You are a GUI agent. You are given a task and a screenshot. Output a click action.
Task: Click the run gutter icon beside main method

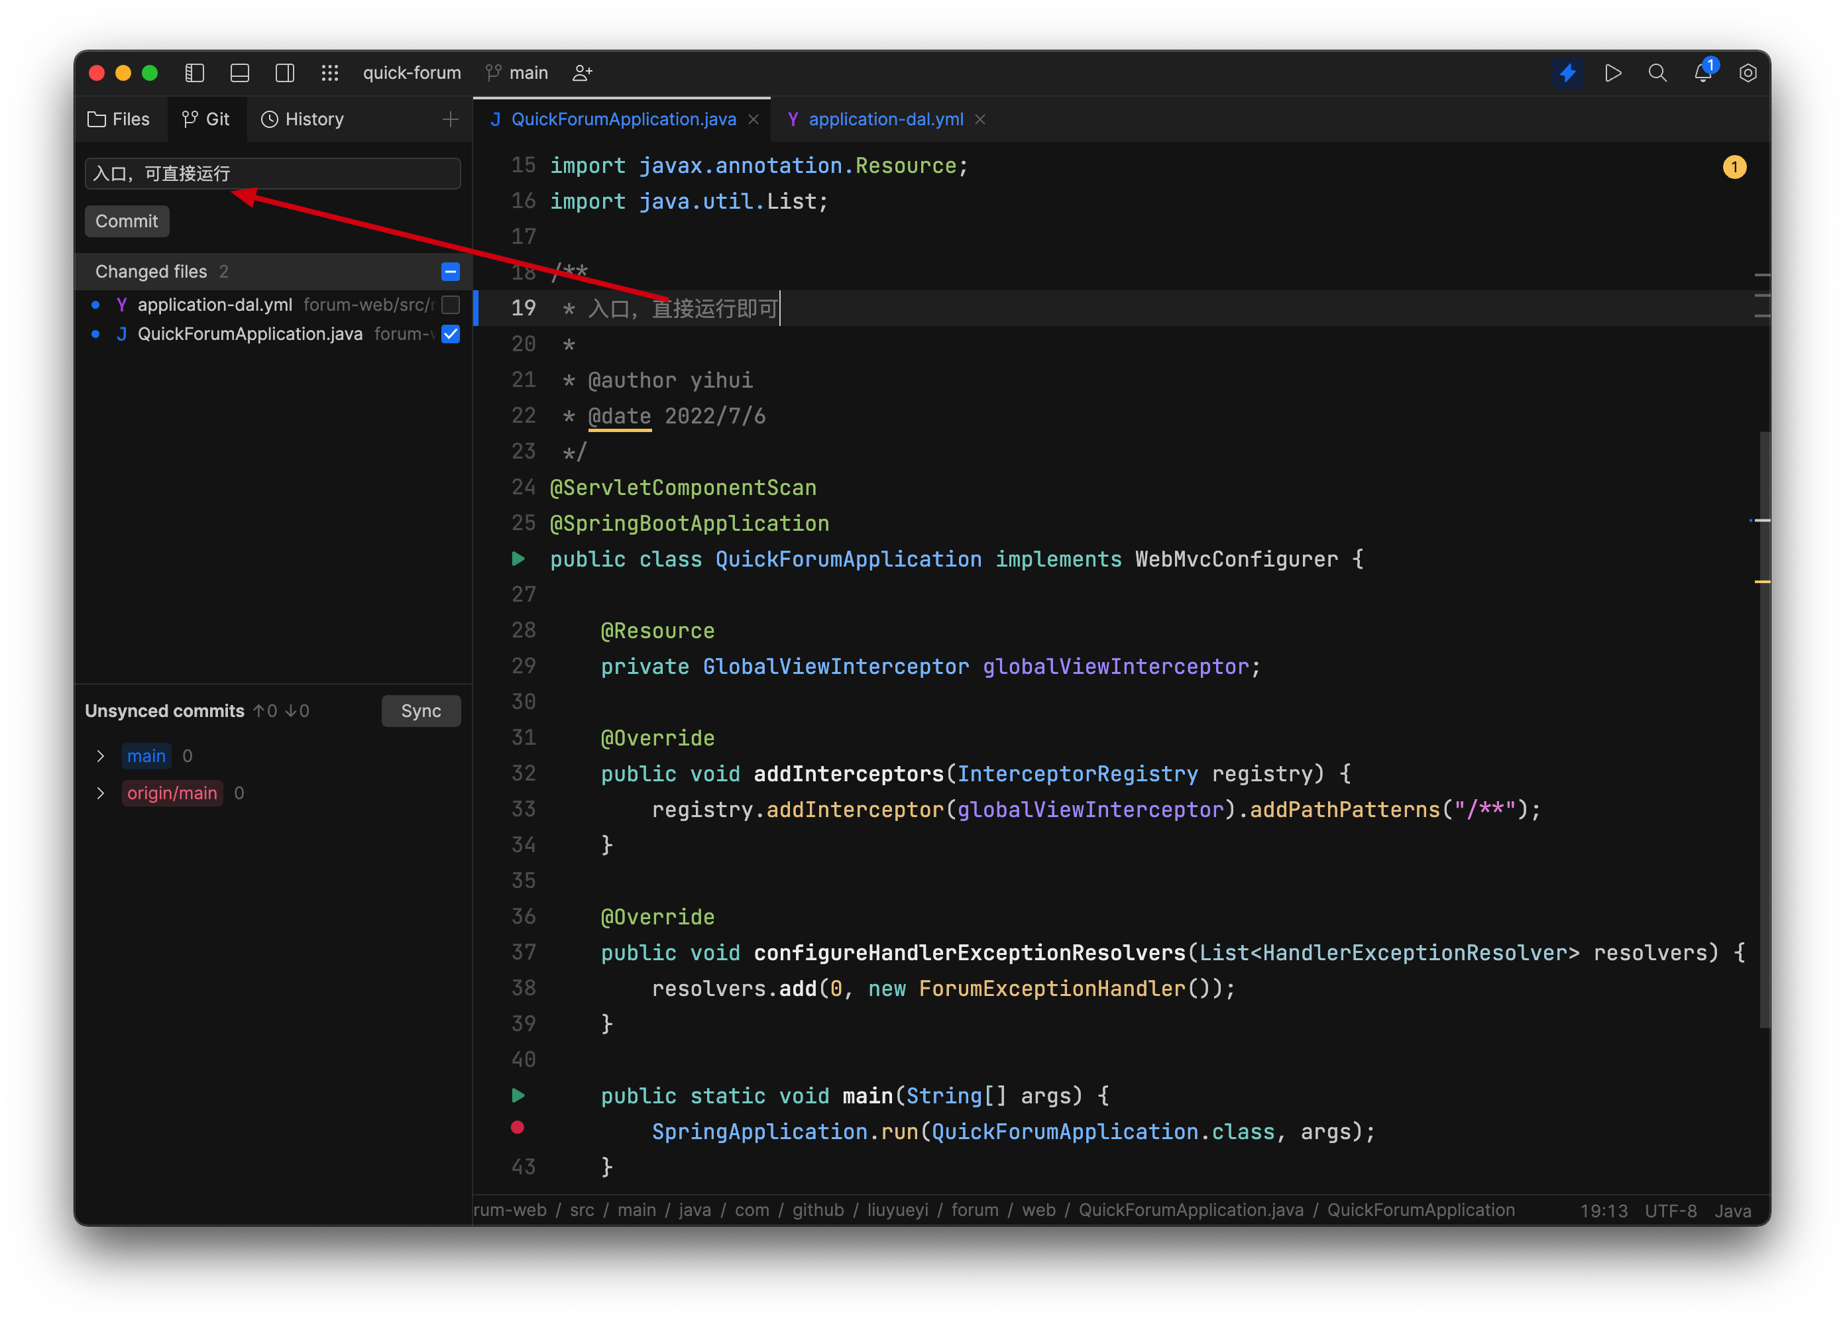point(518,1095)
